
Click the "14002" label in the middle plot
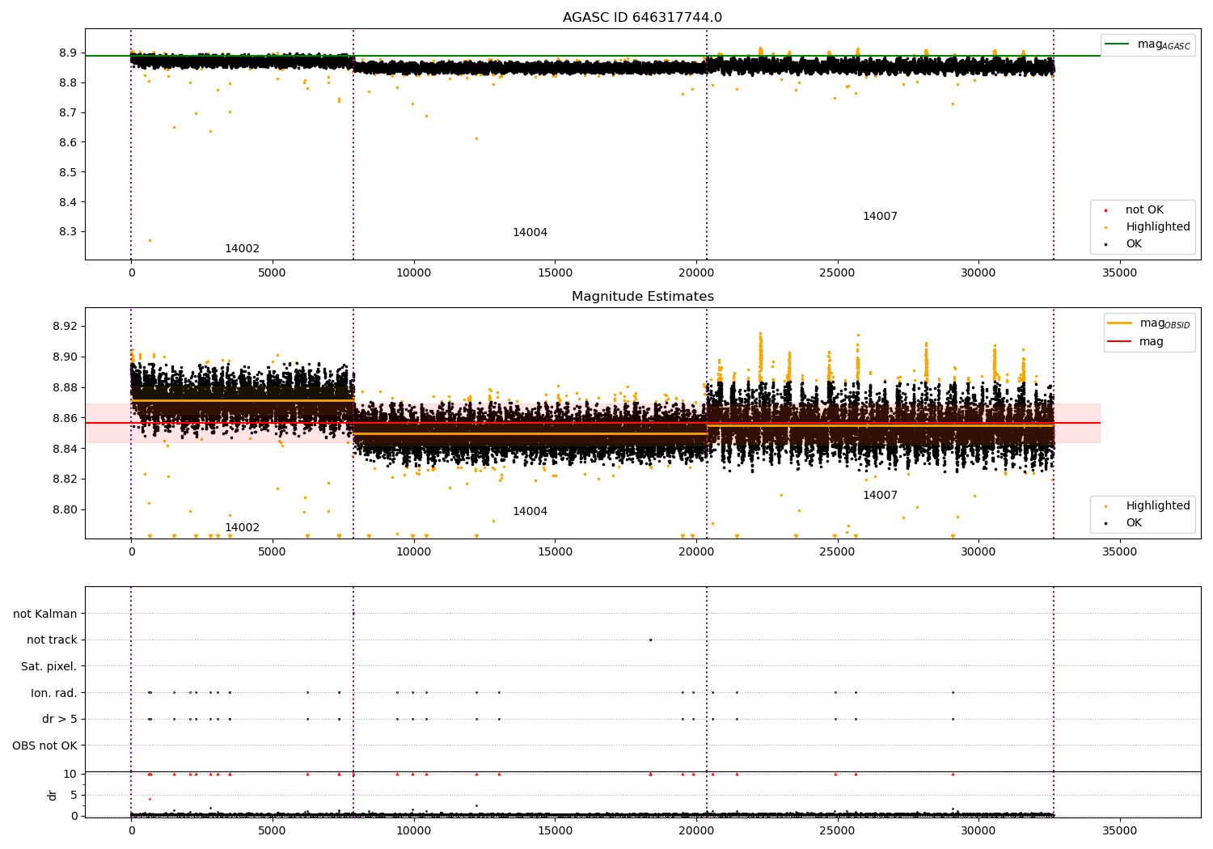(242, 528)
